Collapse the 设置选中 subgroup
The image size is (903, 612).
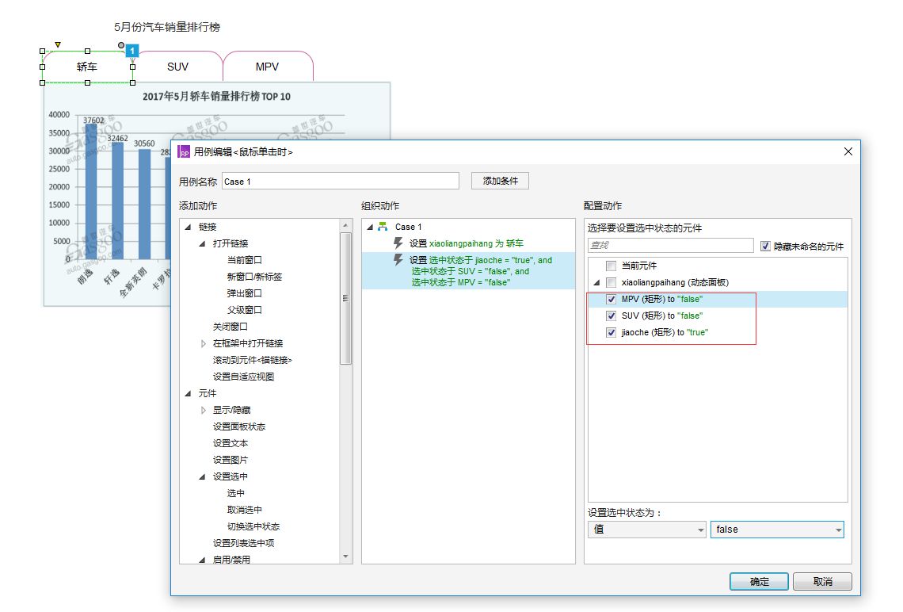pos(202,476)
